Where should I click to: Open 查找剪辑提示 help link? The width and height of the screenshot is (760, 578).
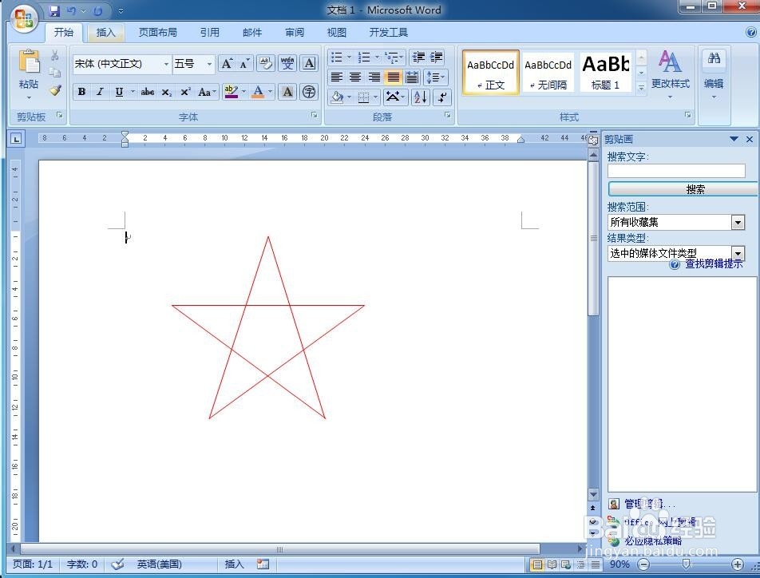(x=714, y=263)
